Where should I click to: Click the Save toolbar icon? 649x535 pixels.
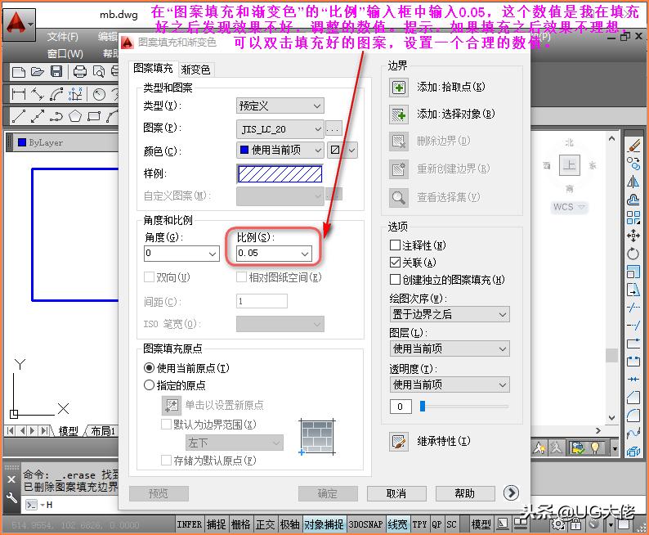[x=56, y=72]
